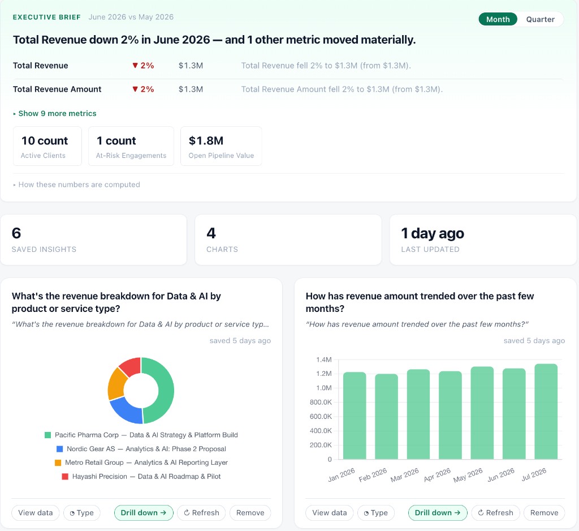Click Pacific Pharma Corp legend label
Screen dimensions: 579x531
(146, 435)
